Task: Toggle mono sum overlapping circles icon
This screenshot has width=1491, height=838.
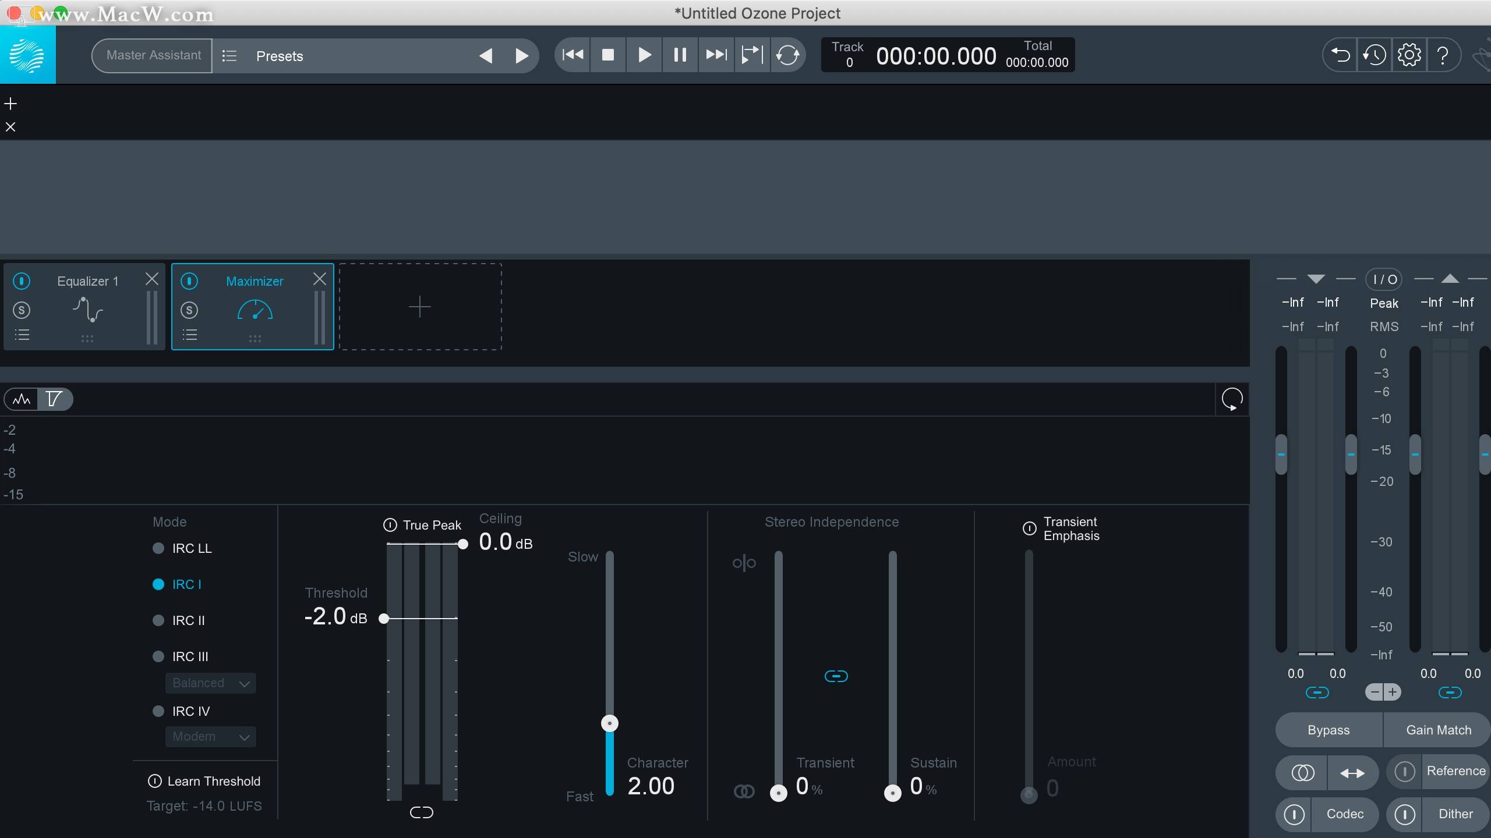Action: [1302, 773]
